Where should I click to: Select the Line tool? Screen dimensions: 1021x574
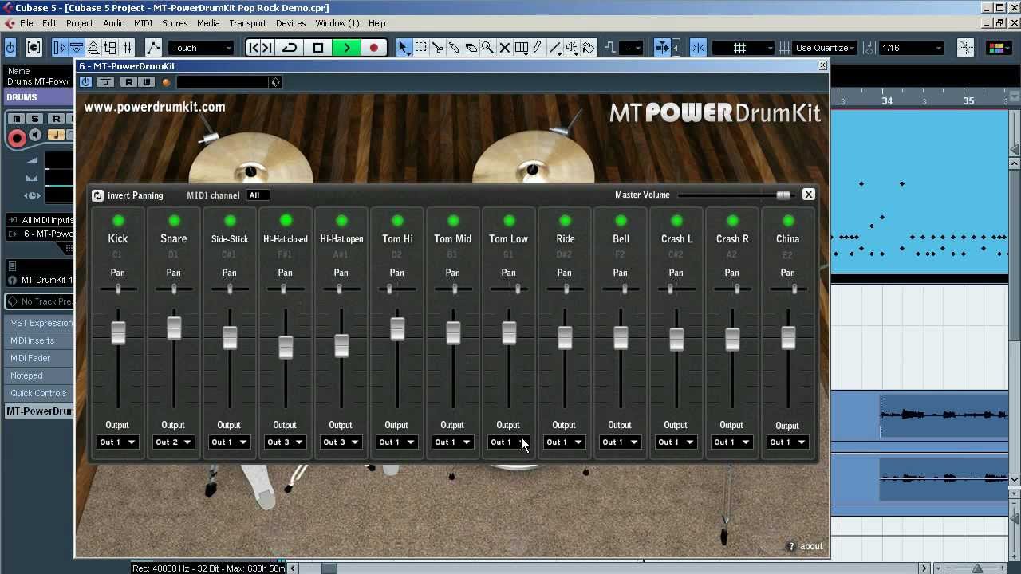(555, 48)
